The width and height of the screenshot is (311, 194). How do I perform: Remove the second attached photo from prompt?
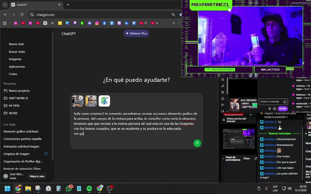click(94, 98)
